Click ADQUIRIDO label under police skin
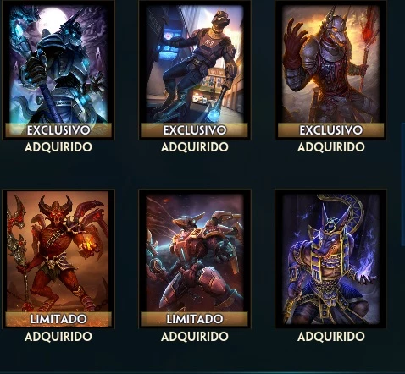Image resolution: width=405 pixels, height=374 pixels. click(x=195, y=147)
